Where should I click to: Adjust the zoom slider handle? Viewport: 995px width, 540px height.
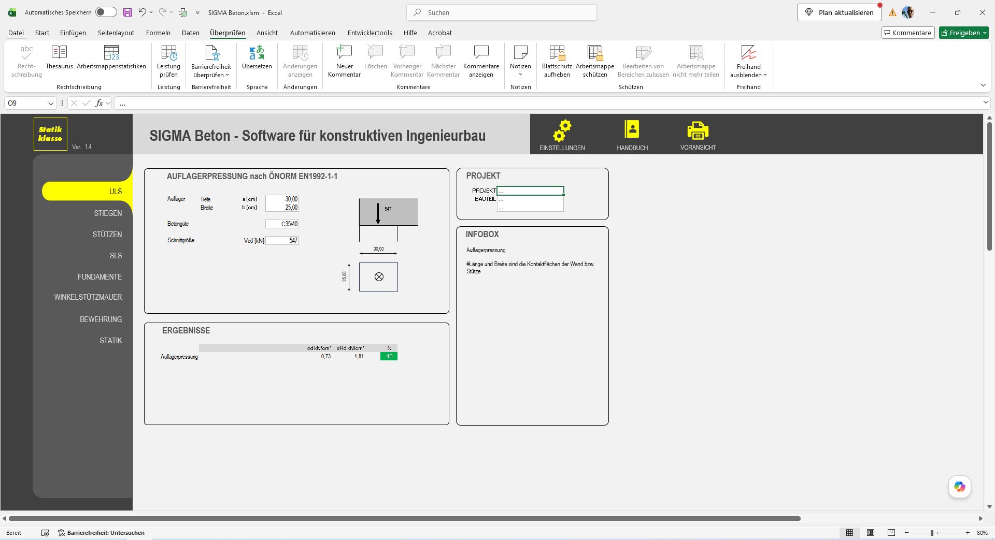932,533
